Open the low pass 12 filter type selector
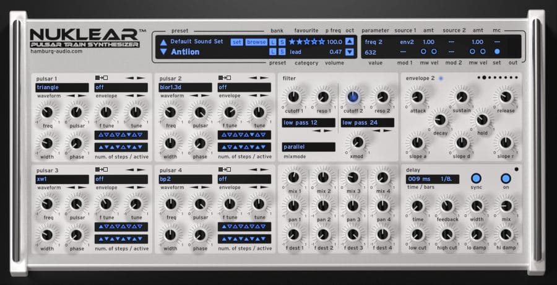The width and height of the screenshot is (557, 285). click(x=309, y=123)
